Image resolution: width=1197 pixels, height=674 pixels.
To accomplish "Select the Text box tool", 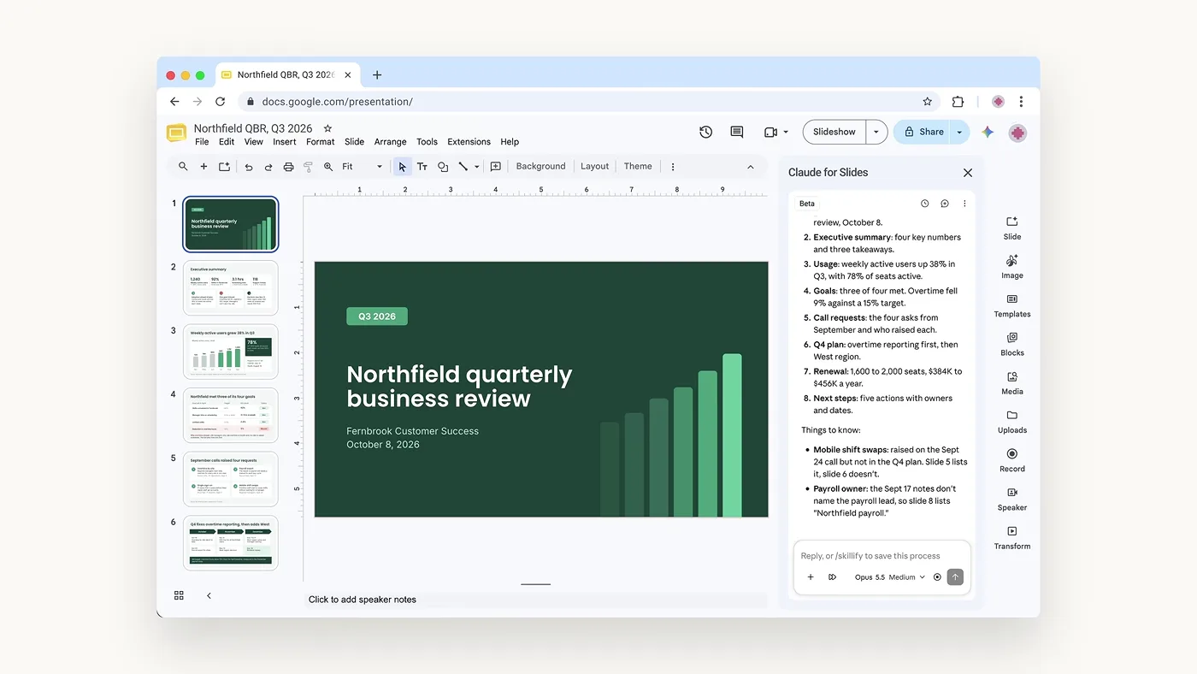I will tap(422, 167).
